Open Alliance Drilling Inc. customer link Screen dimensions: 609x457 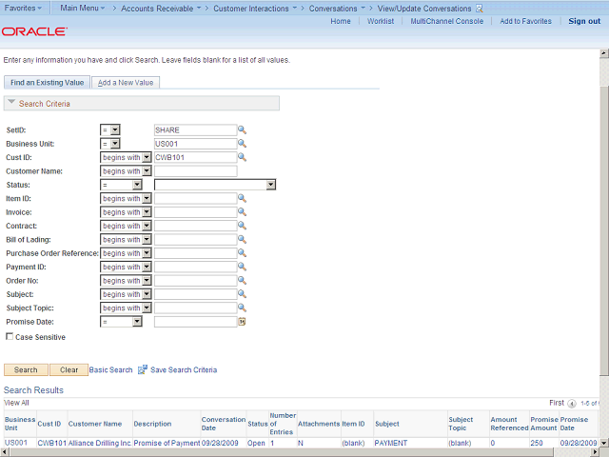pos(100,443)
